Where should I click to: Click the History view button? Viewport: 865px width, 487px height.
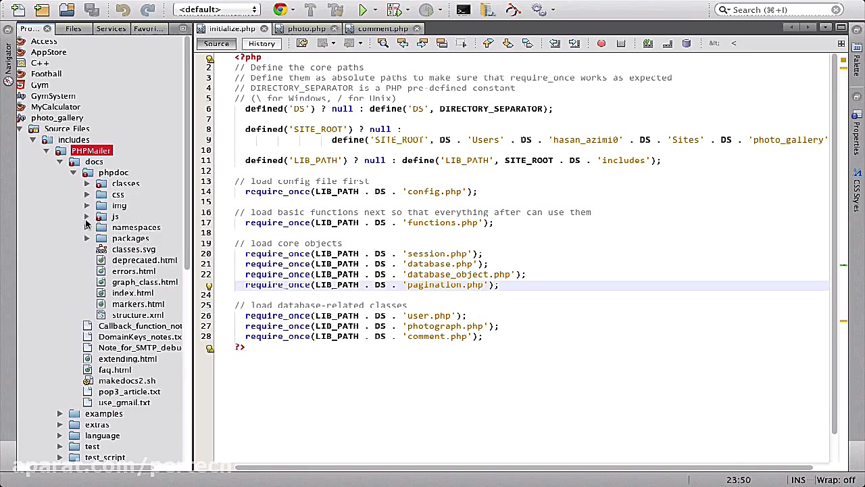point(262,43)
